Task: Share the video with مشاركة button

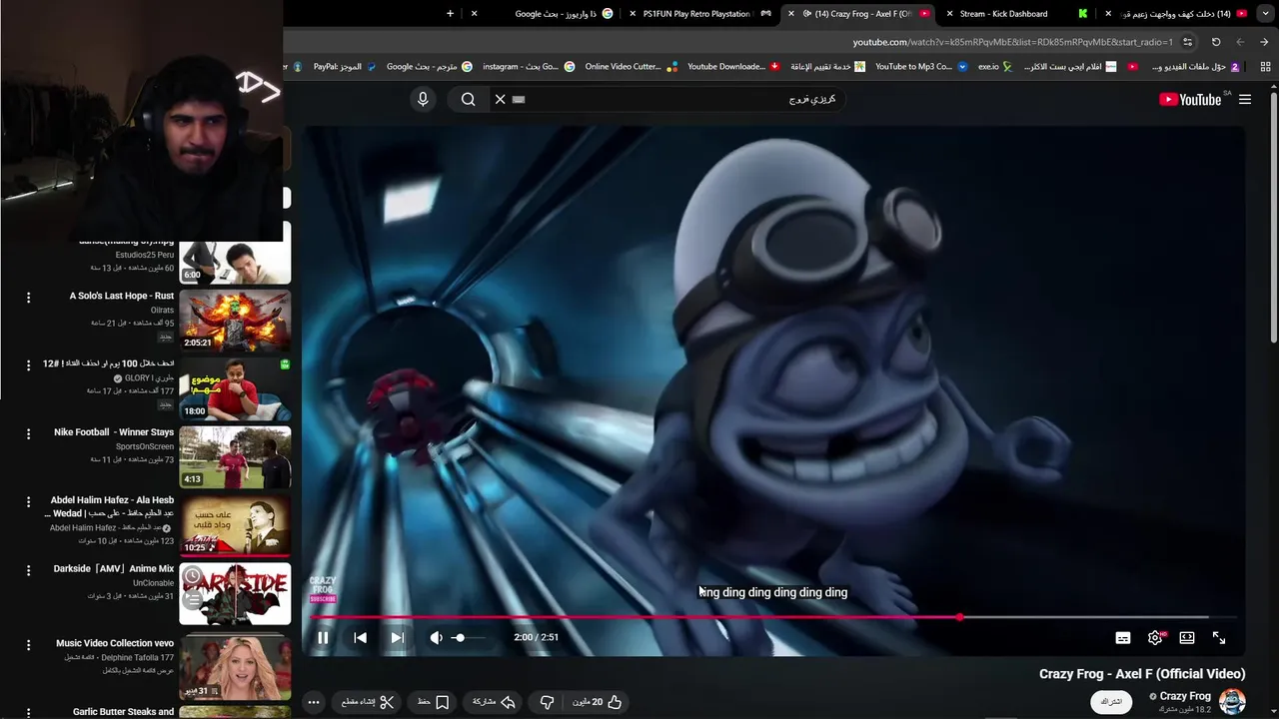Action: point(493,702)
